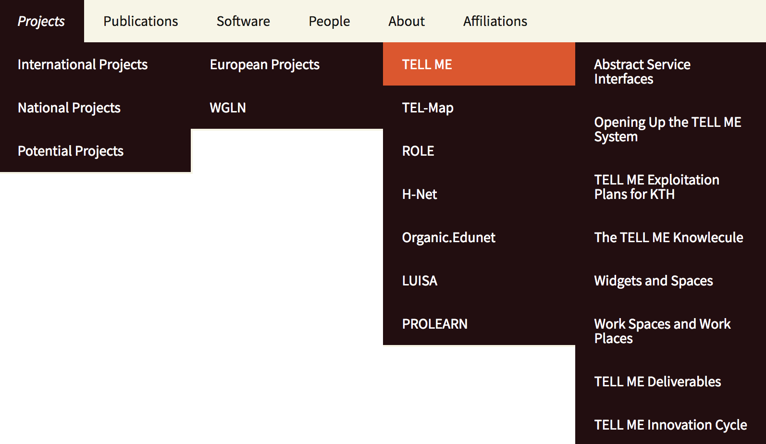Open Abstract Service Interfaces page
Viewport: 766px width, 444px height.
[x=642, y=72]
